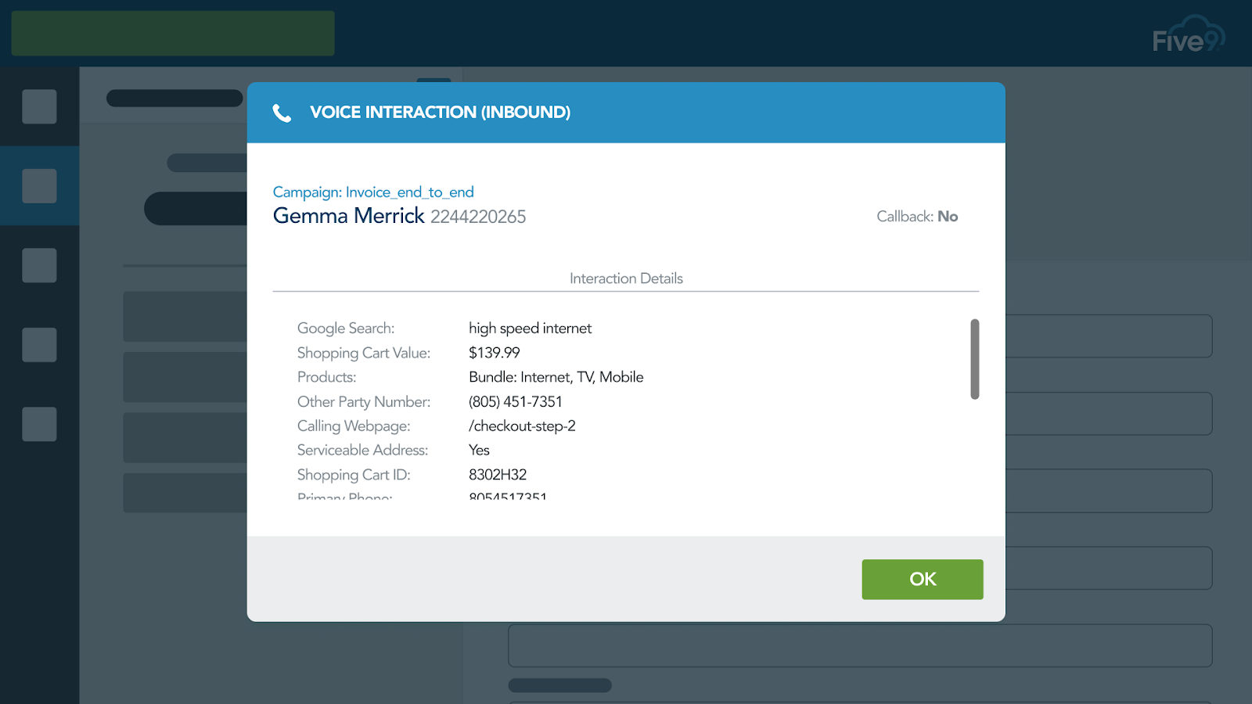1252x704 pixels.
Task: Click the Interaction Details section heading
Action: coord(625,278)
